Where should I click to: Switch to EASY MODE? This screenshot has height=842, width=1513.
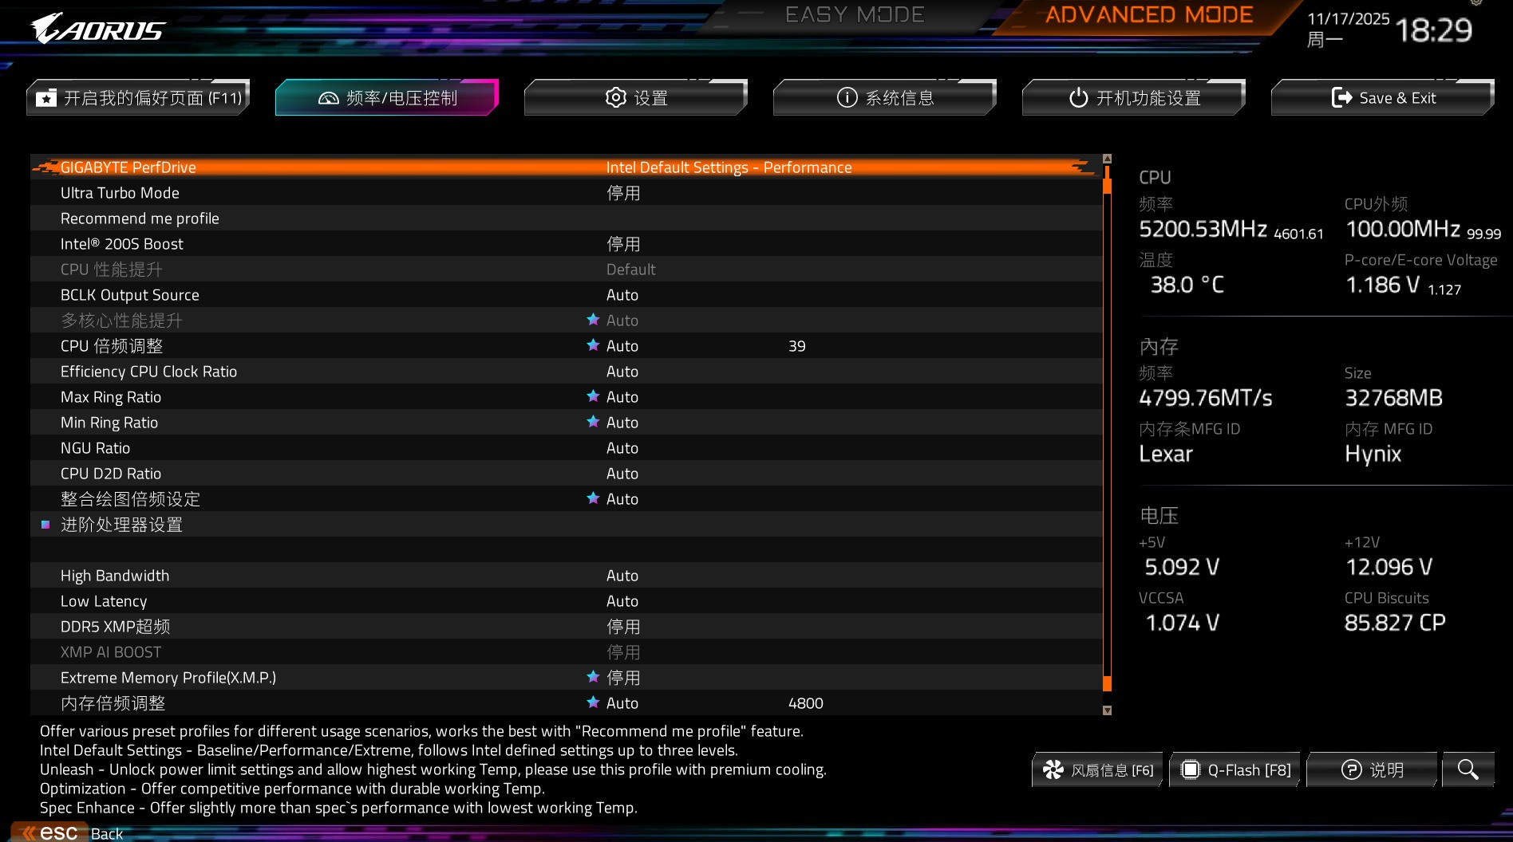pos(855,14)
